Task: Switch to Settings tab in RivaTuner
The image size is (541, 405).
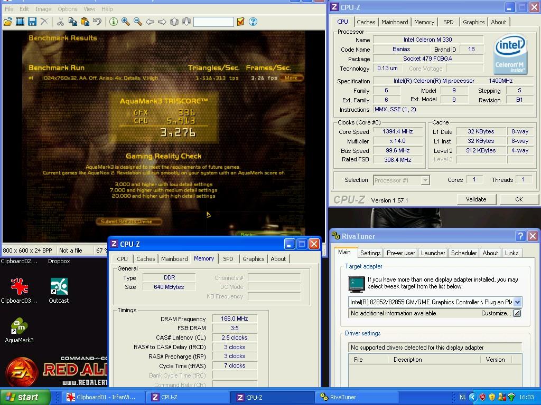Action: pos(370,253)
